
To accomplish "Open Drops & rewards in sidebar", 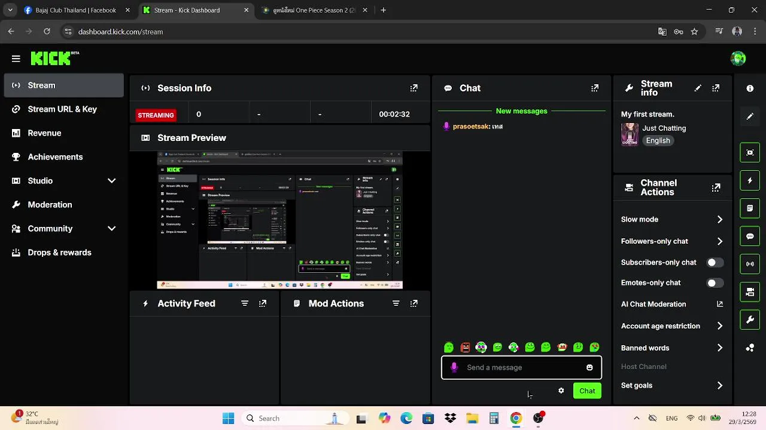I will pos(63,253).
